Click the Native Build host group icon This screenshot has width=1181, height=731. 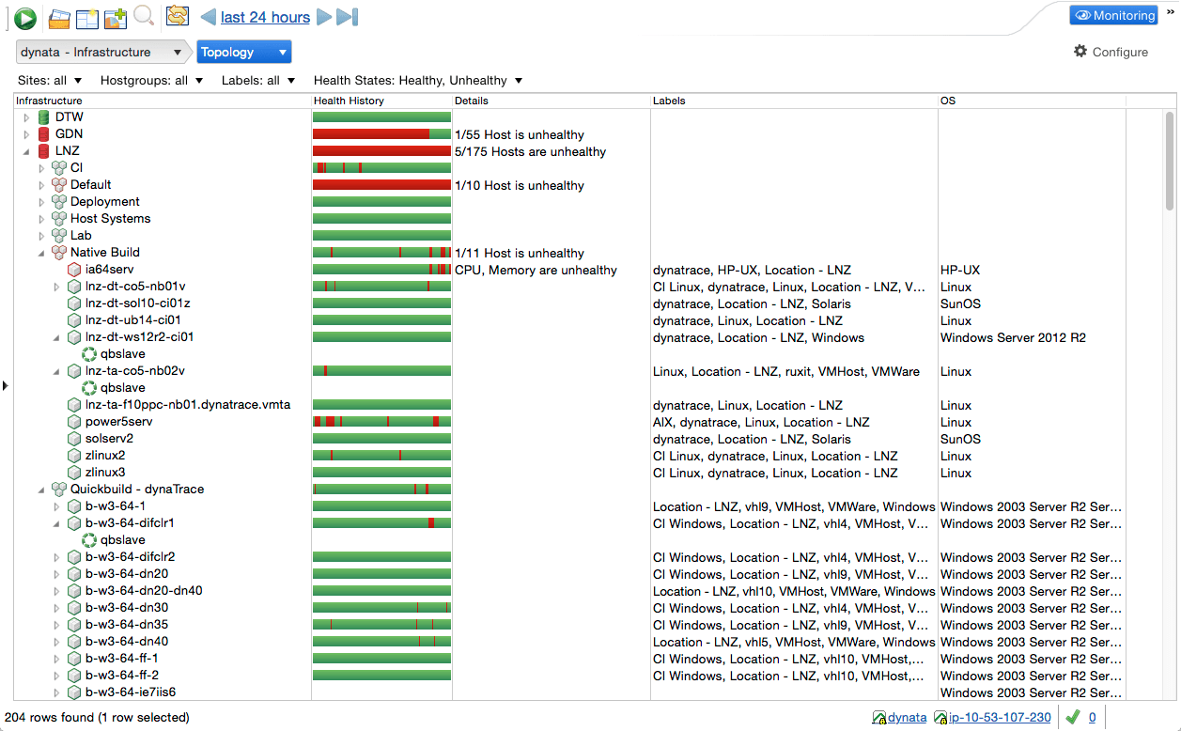click(x=59, y=253)
